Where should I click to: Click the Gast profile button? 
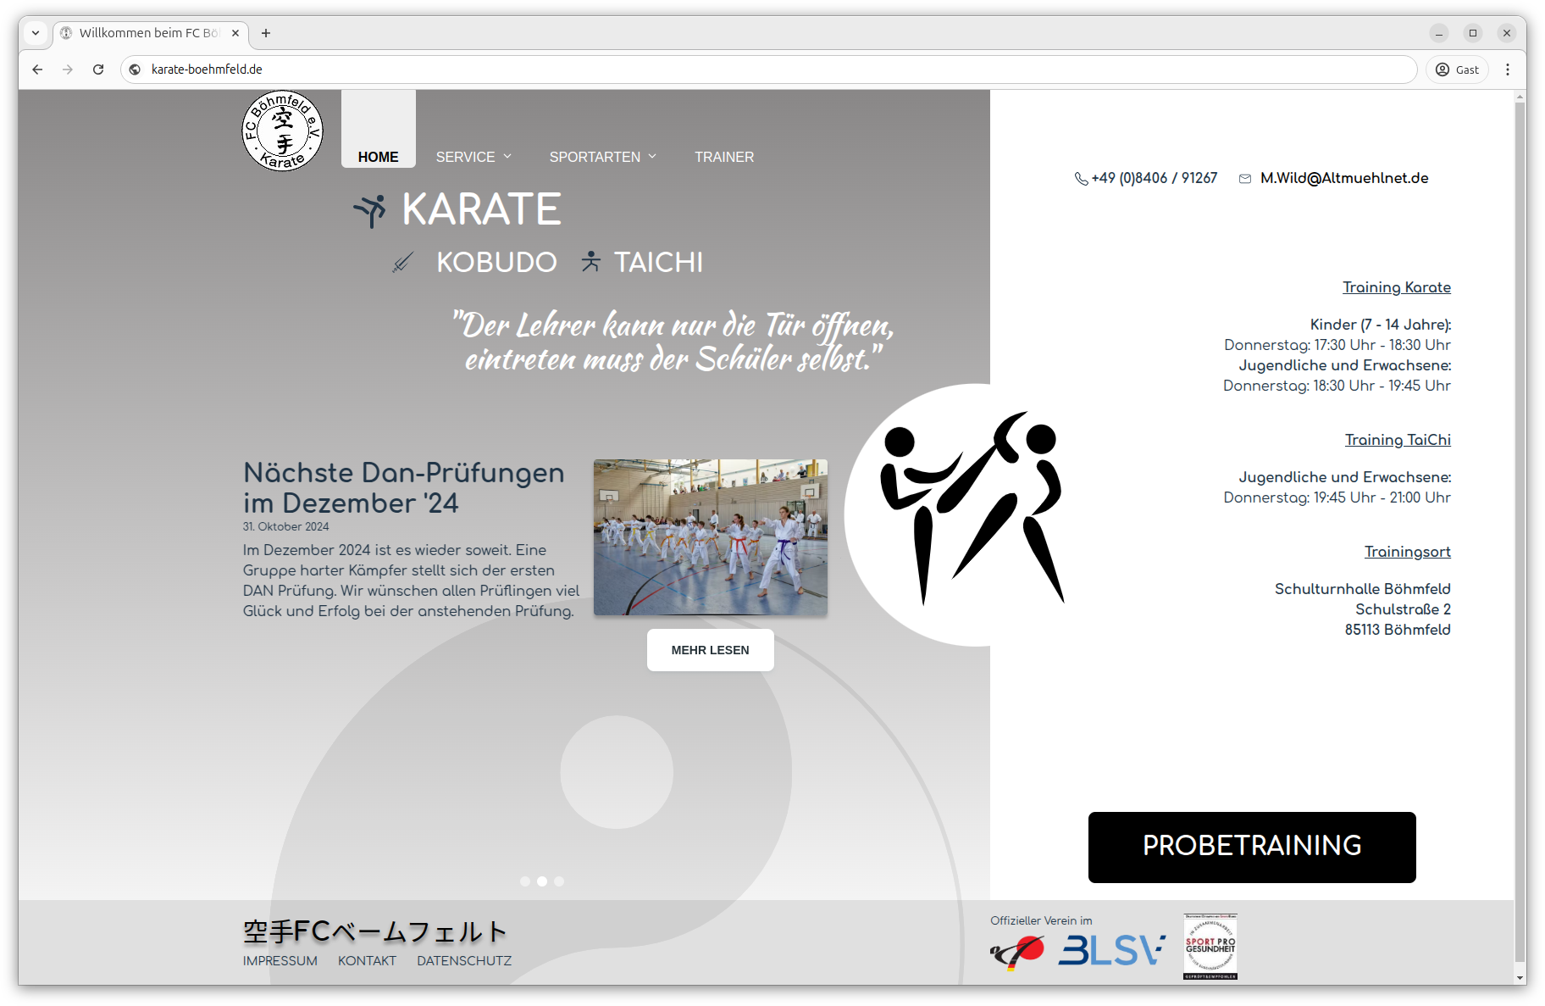coord(1458,69)
